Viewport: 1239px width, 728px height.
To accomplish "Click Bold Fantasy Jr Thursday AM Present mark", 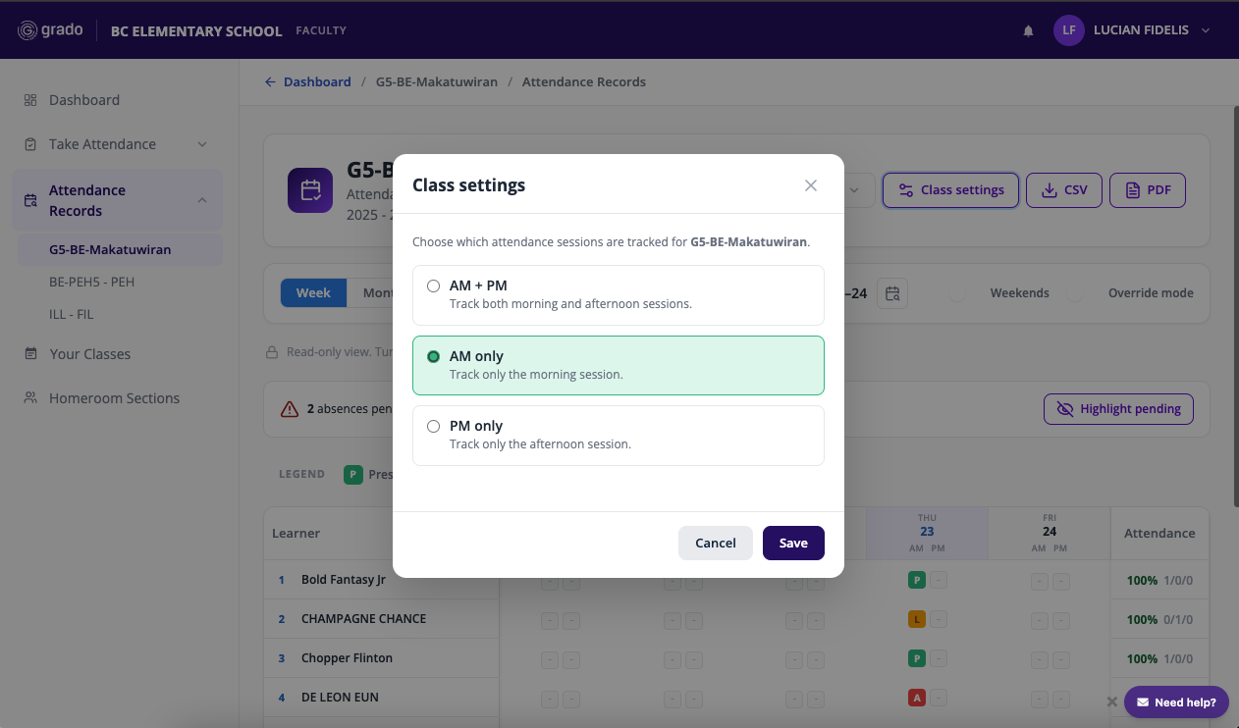I will (917, 581).
